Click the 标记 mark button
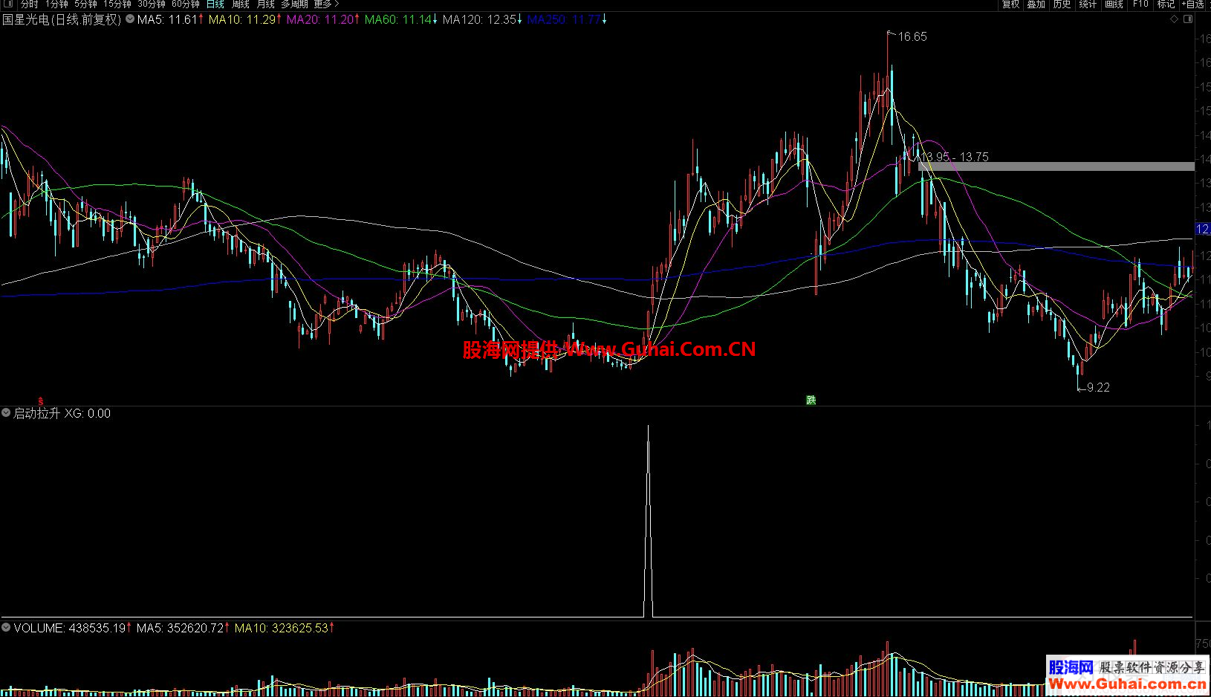Viewport: 1211px width, 697px height. pyautogui.click(x=1166, y=4)
